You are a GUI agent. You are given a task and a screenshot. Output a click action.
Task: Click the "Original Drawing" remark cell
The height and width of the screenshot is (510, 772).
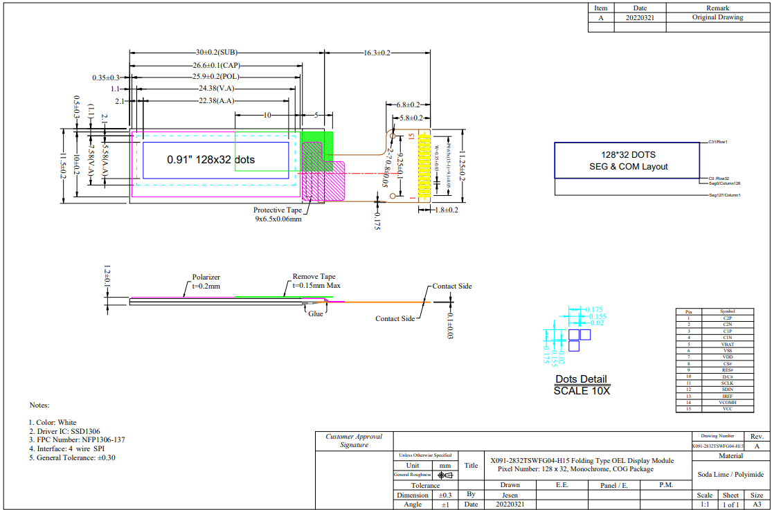coord(717,17)
